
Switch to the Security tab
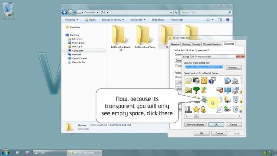pos(196,44)
